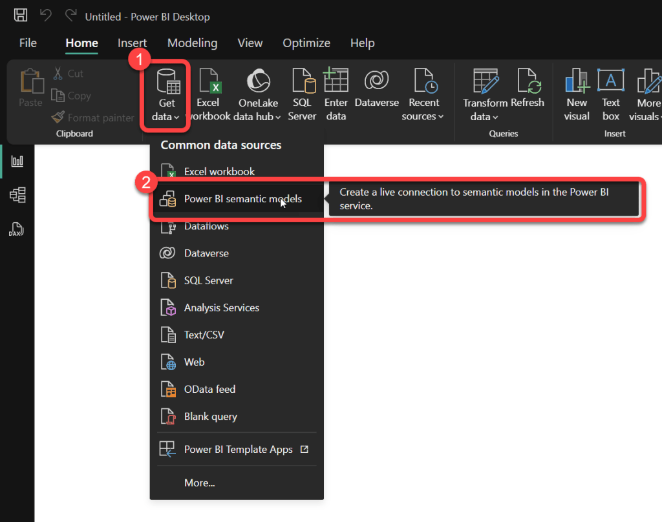The height and width of the screenshot is (522, 662).
Task: Click the Power BI semantic models icon
Action: 167,199
